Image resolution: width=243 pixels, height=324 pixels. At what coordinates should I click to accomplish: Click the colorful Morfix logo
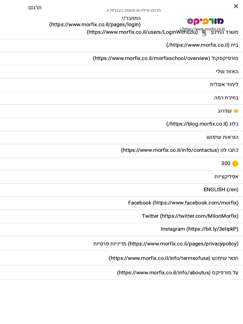pos(204,21)
